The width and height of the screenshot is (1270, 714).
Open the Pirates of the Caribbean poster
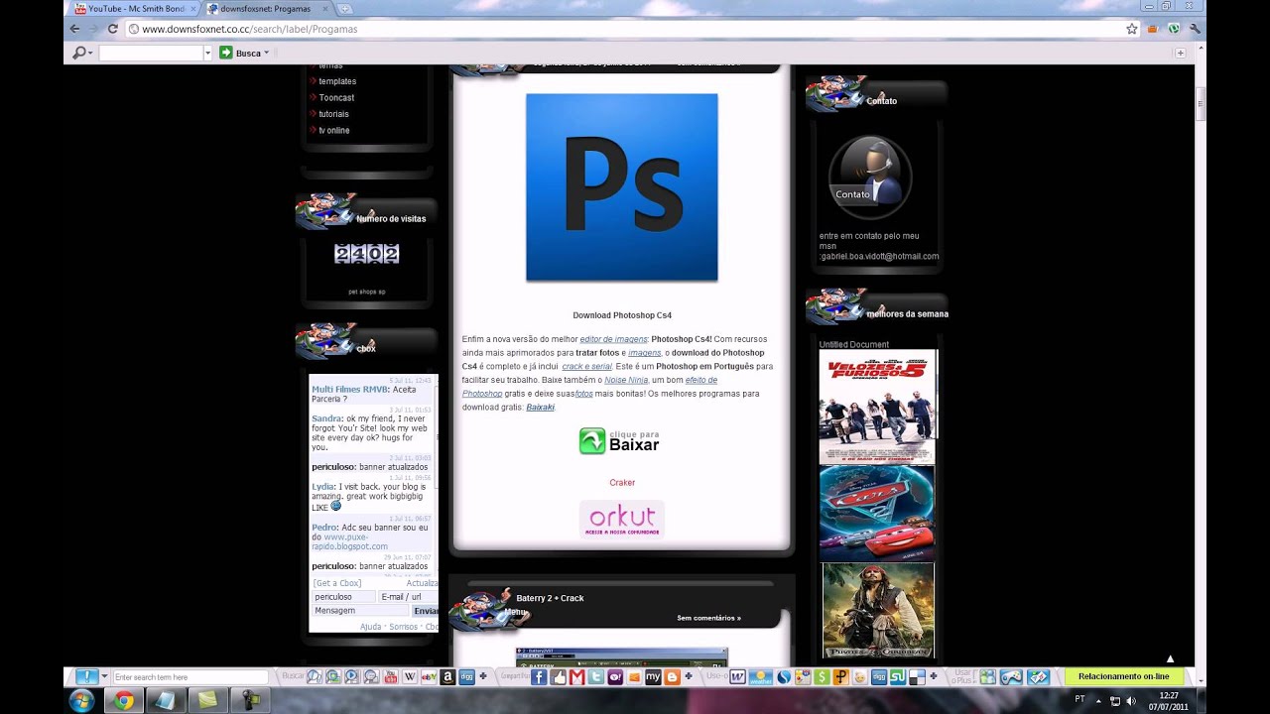tap(878, 610)
